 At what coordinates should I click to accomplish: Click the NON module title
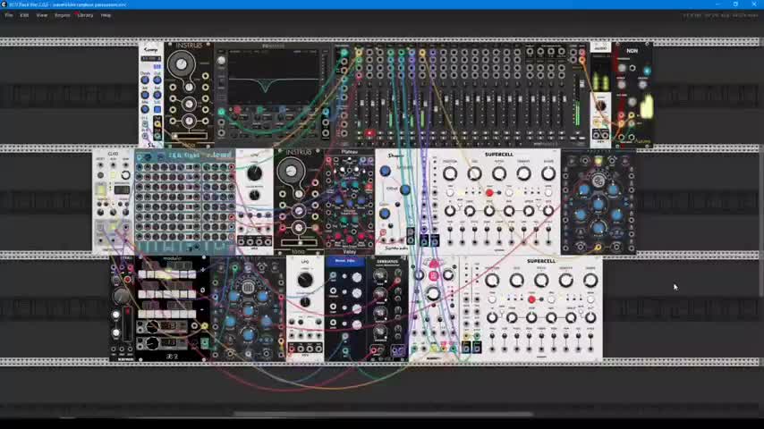(x=632, y=51)
